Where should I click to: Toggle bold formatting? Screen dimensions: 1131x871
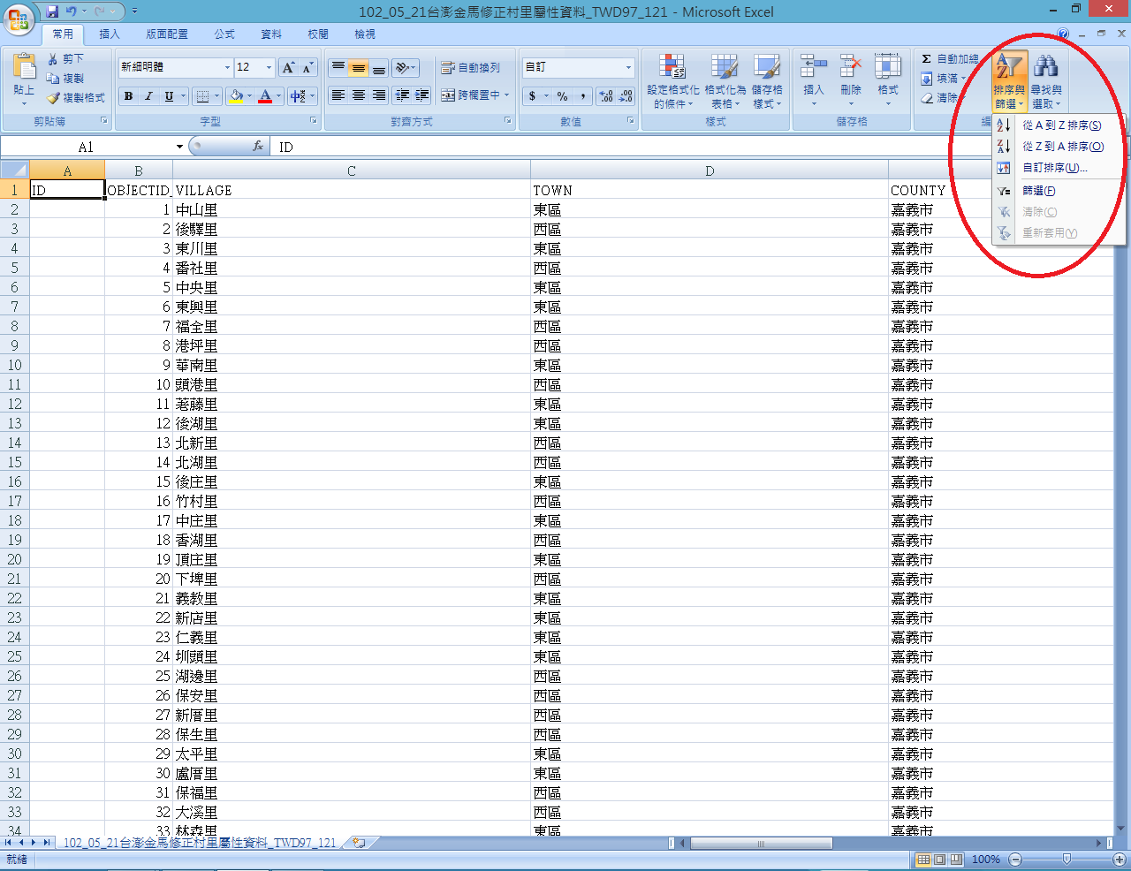click(x=129, y=96)
